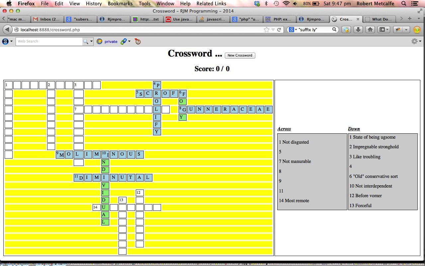Image resolution: width=425 pixels, height=266 pixels.
Task: Open the URL history dropdown arrow
Action: tap(273, 30)
